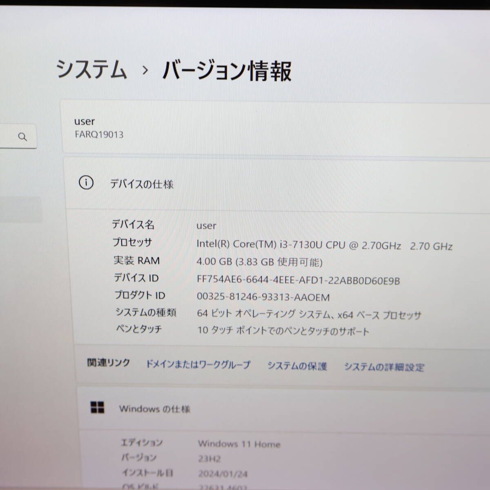Select version value 23H2
The height and width of the screenshot is (490, 490).
(209, 459)
